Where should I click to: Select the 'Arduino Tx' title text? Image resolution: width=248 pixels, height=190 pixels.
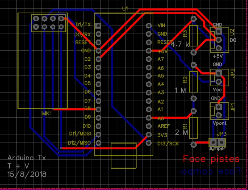click(27, 158)
